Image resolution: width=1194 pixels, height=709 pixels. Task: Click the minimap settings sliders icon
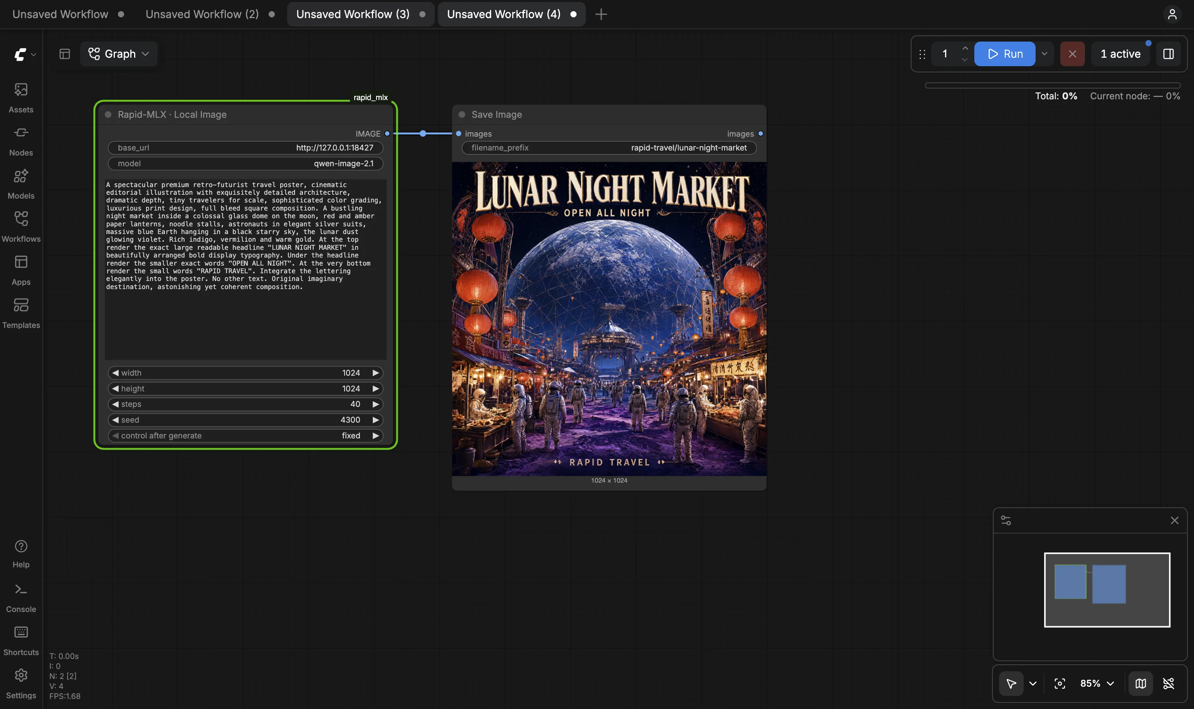point(1006,520)
